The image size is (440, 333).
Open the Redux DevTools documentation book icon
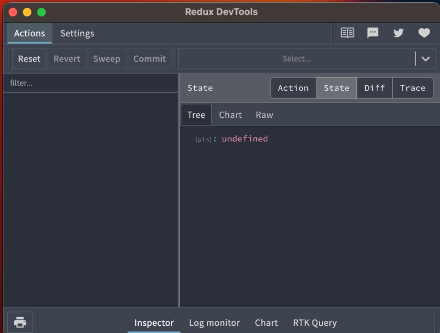click(348, 32)
